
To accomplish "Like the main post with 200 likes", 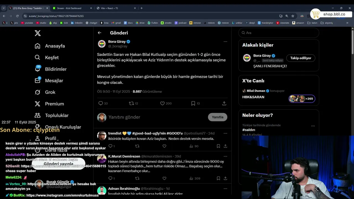I will click(x=166, y=103).
